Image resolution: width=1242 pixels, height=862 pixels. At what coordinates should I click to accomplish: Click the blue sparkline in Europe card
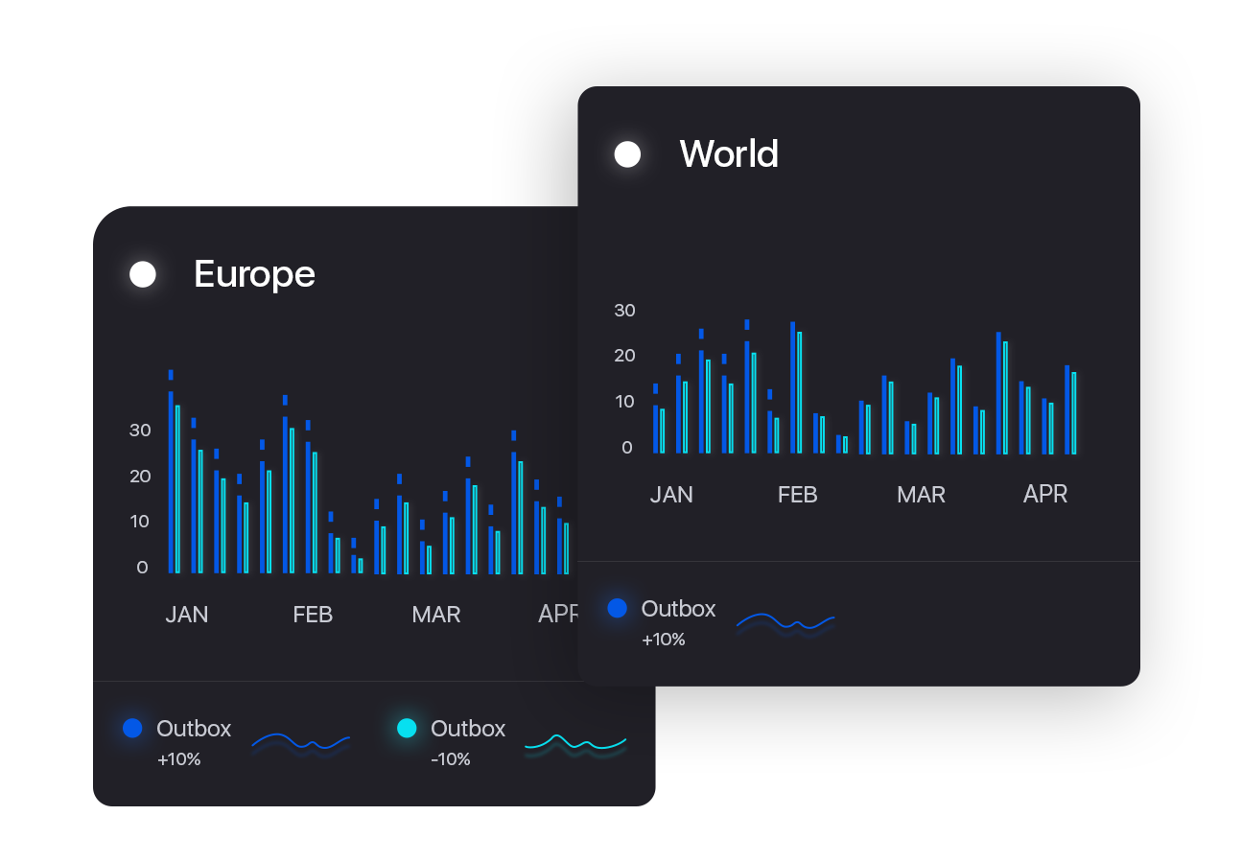(300, 741)
